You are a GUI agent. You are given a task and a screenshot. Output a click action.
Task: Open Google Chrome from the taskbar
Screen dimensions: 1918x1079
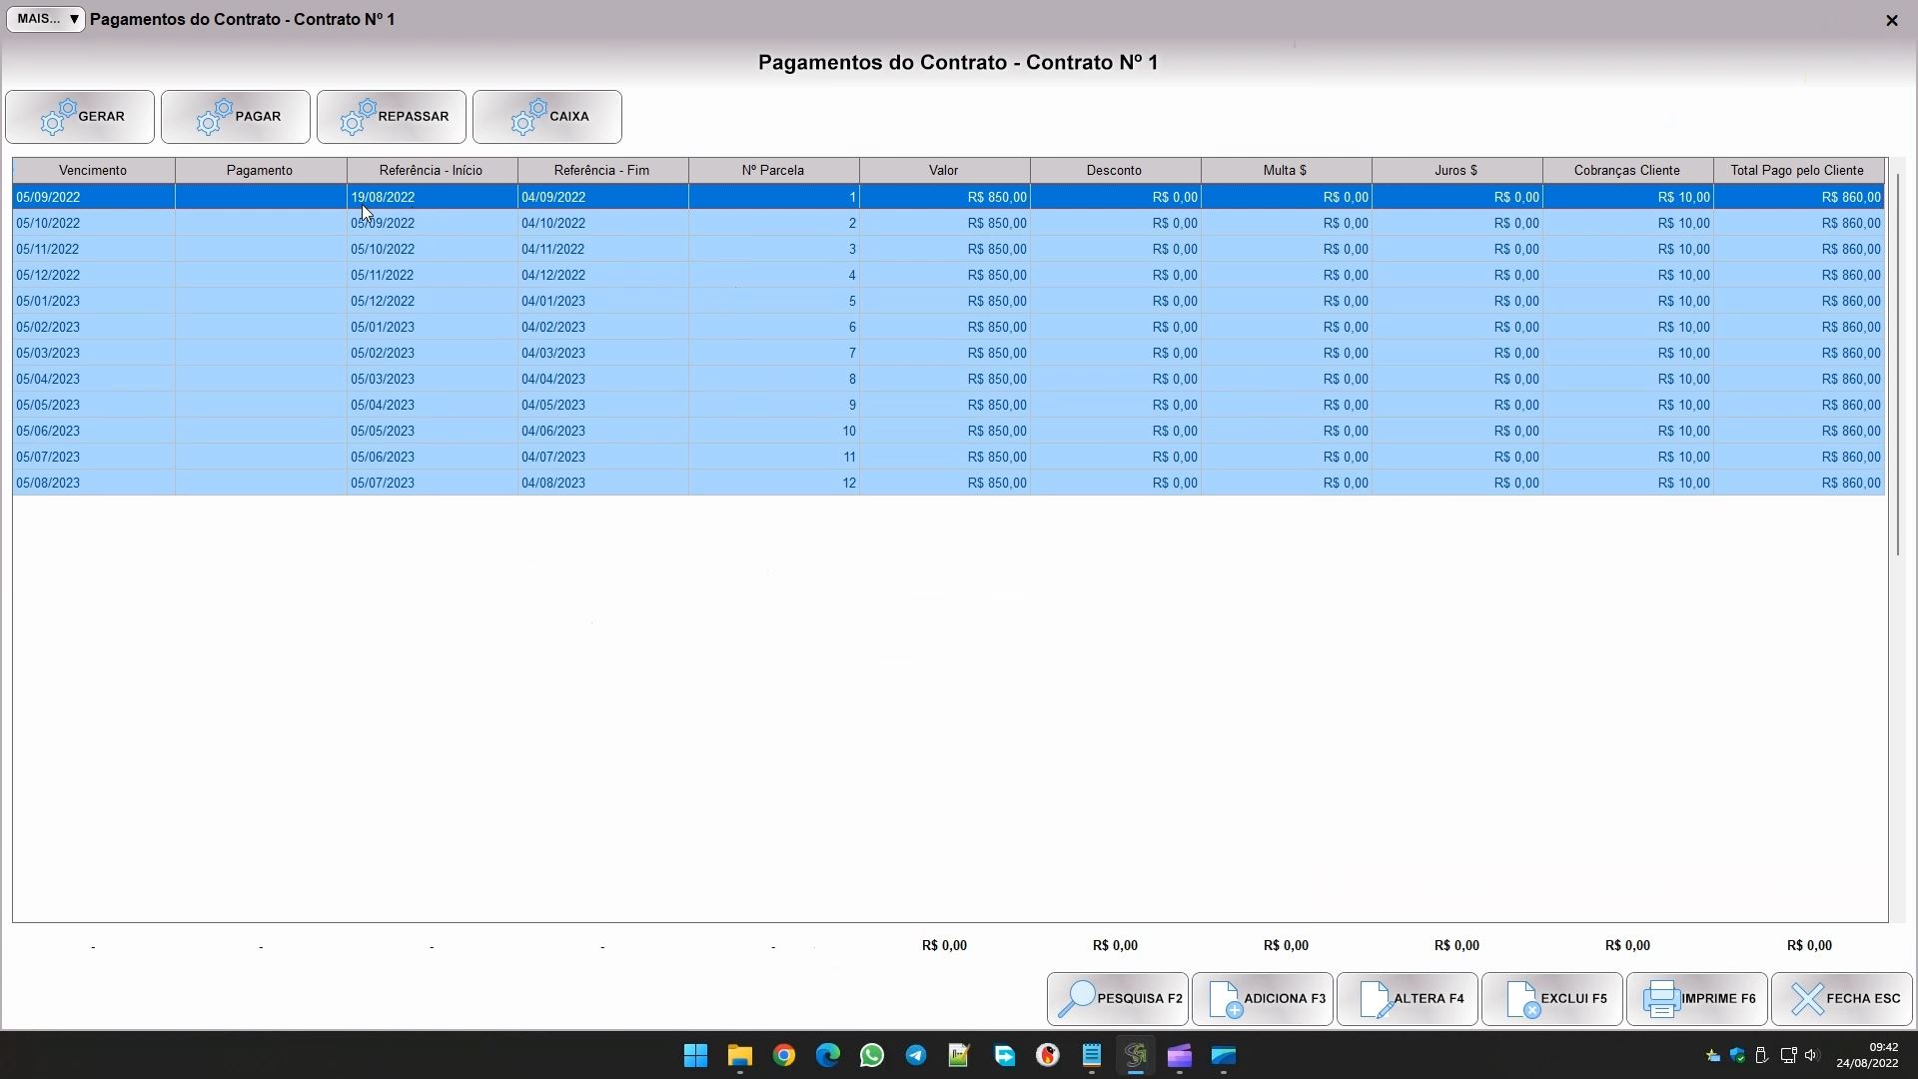784,1056
